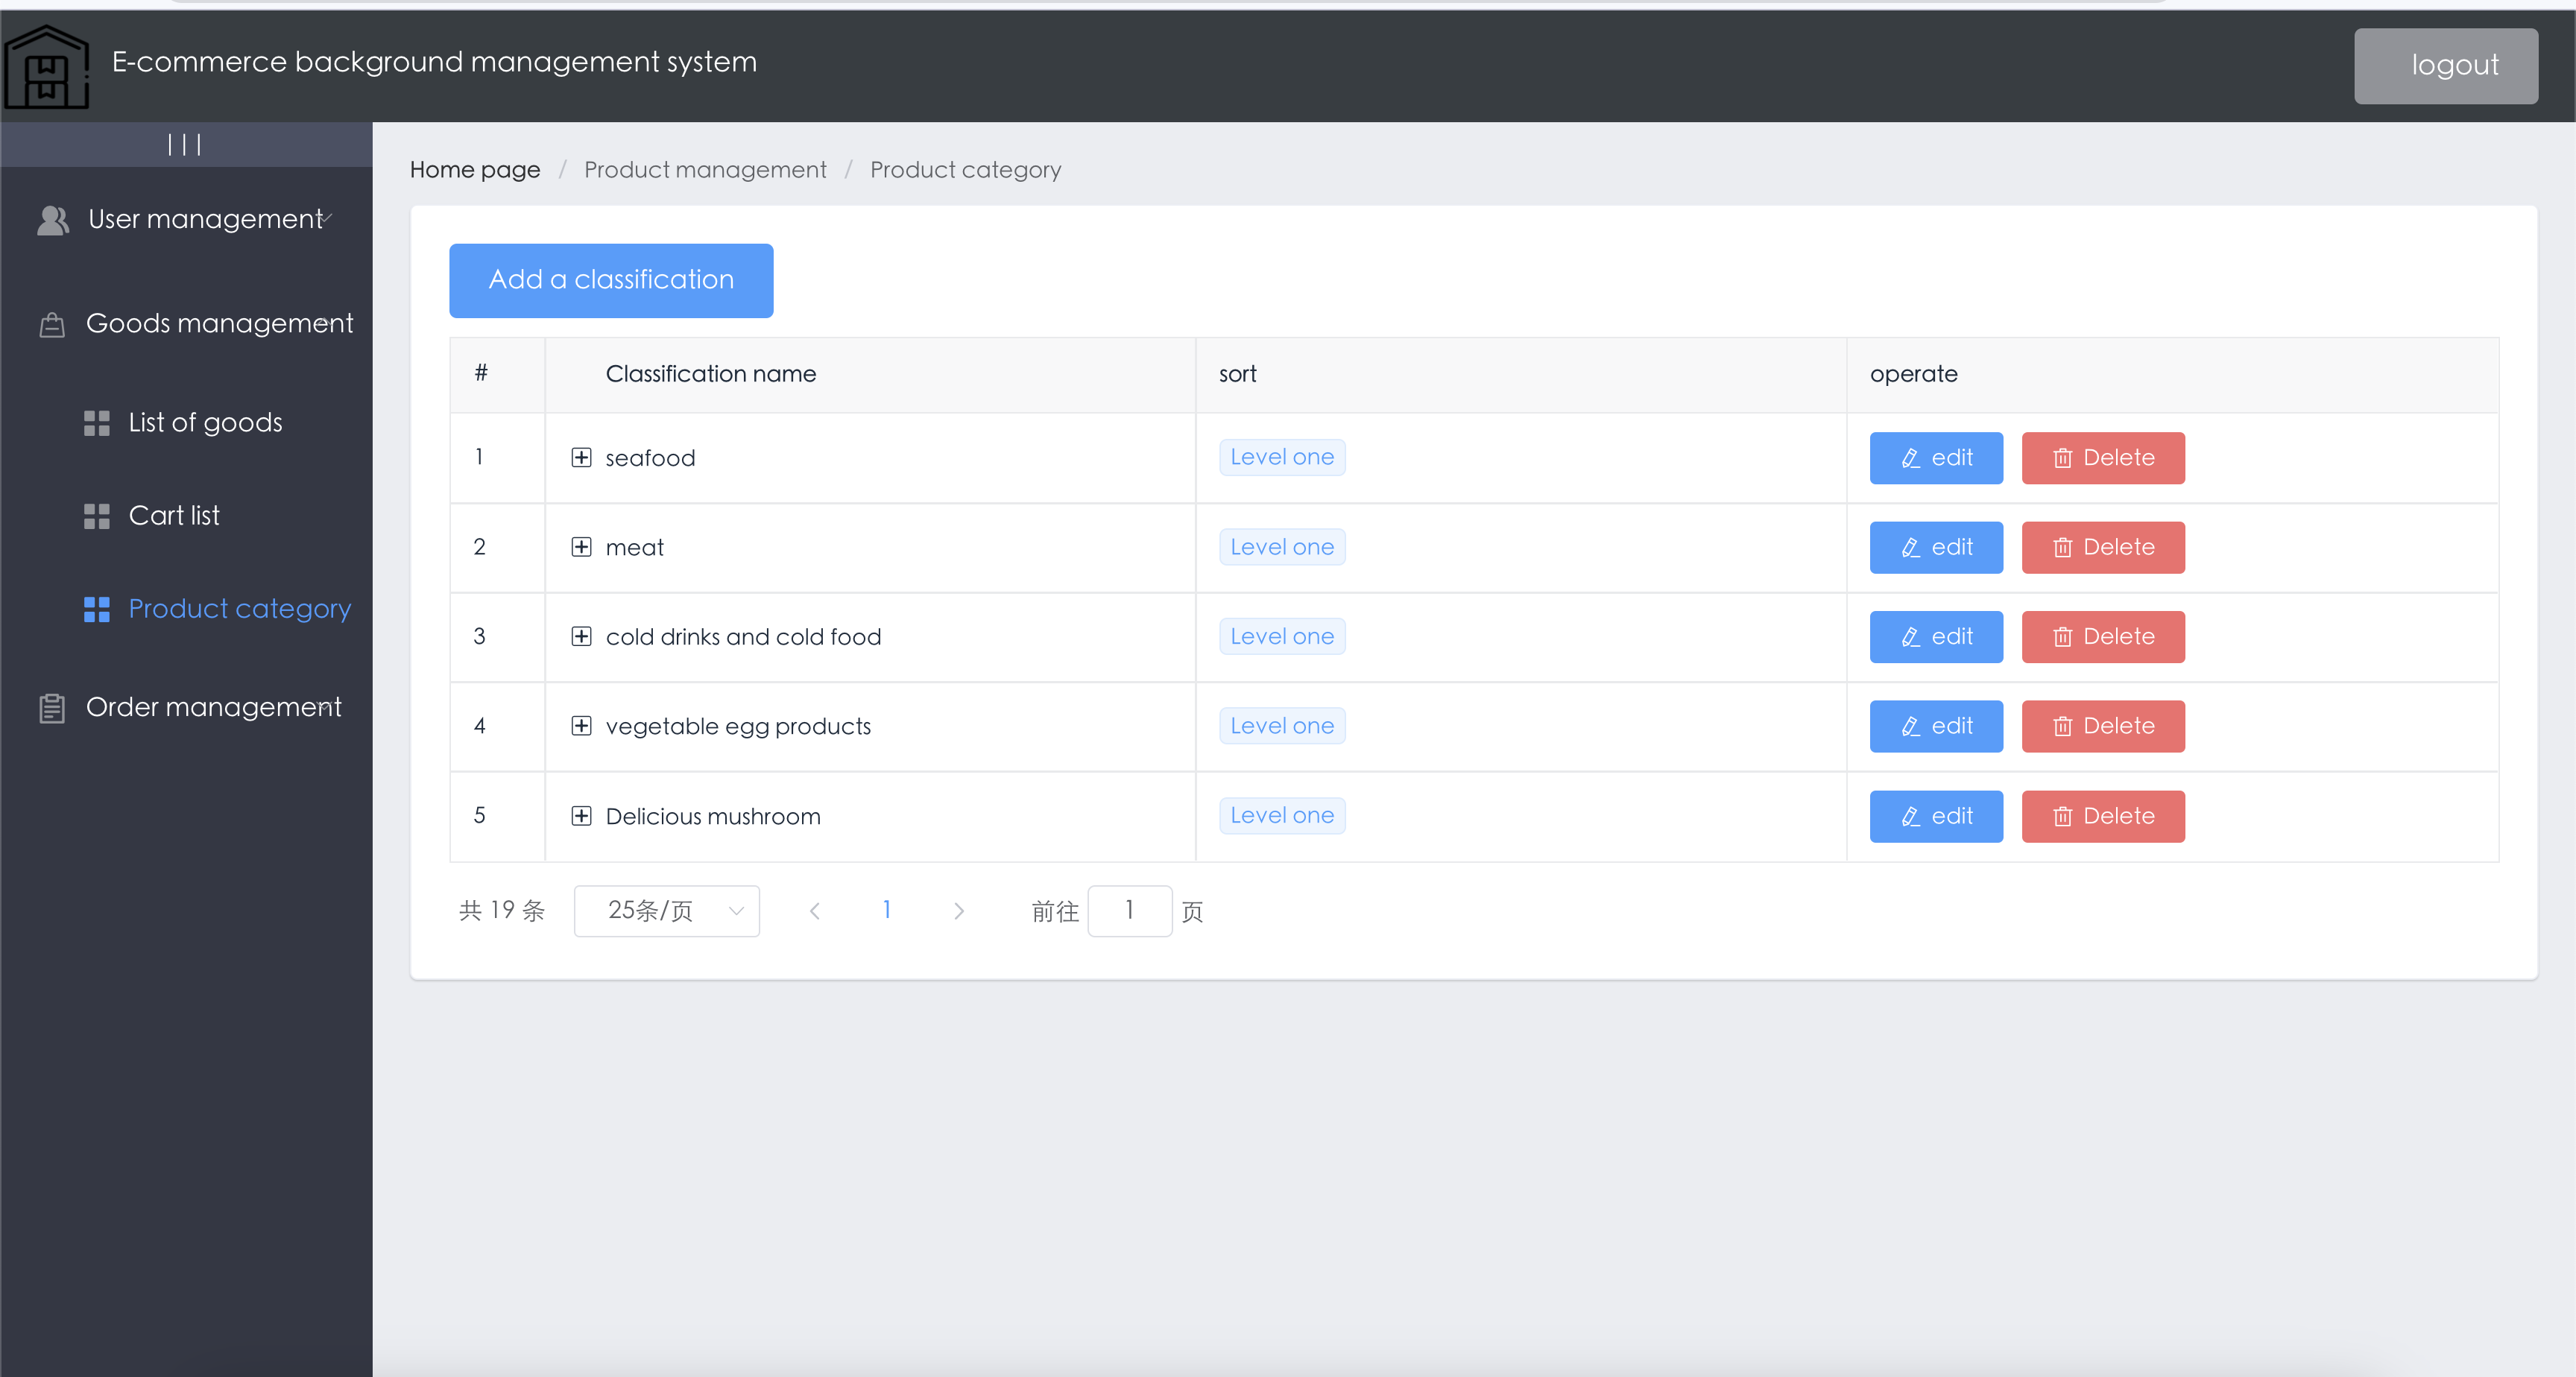The width and height of the screenshot is (2576, 1377).
Task: Expand the seafood category row
Action: pos(582,457)
